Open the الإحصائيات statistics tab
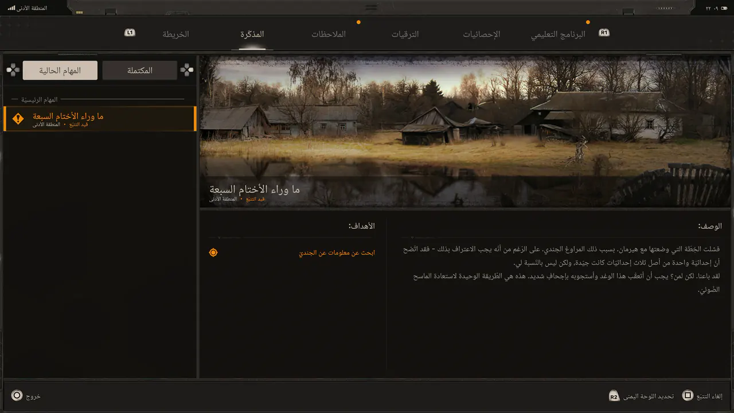 pos(482,34)
